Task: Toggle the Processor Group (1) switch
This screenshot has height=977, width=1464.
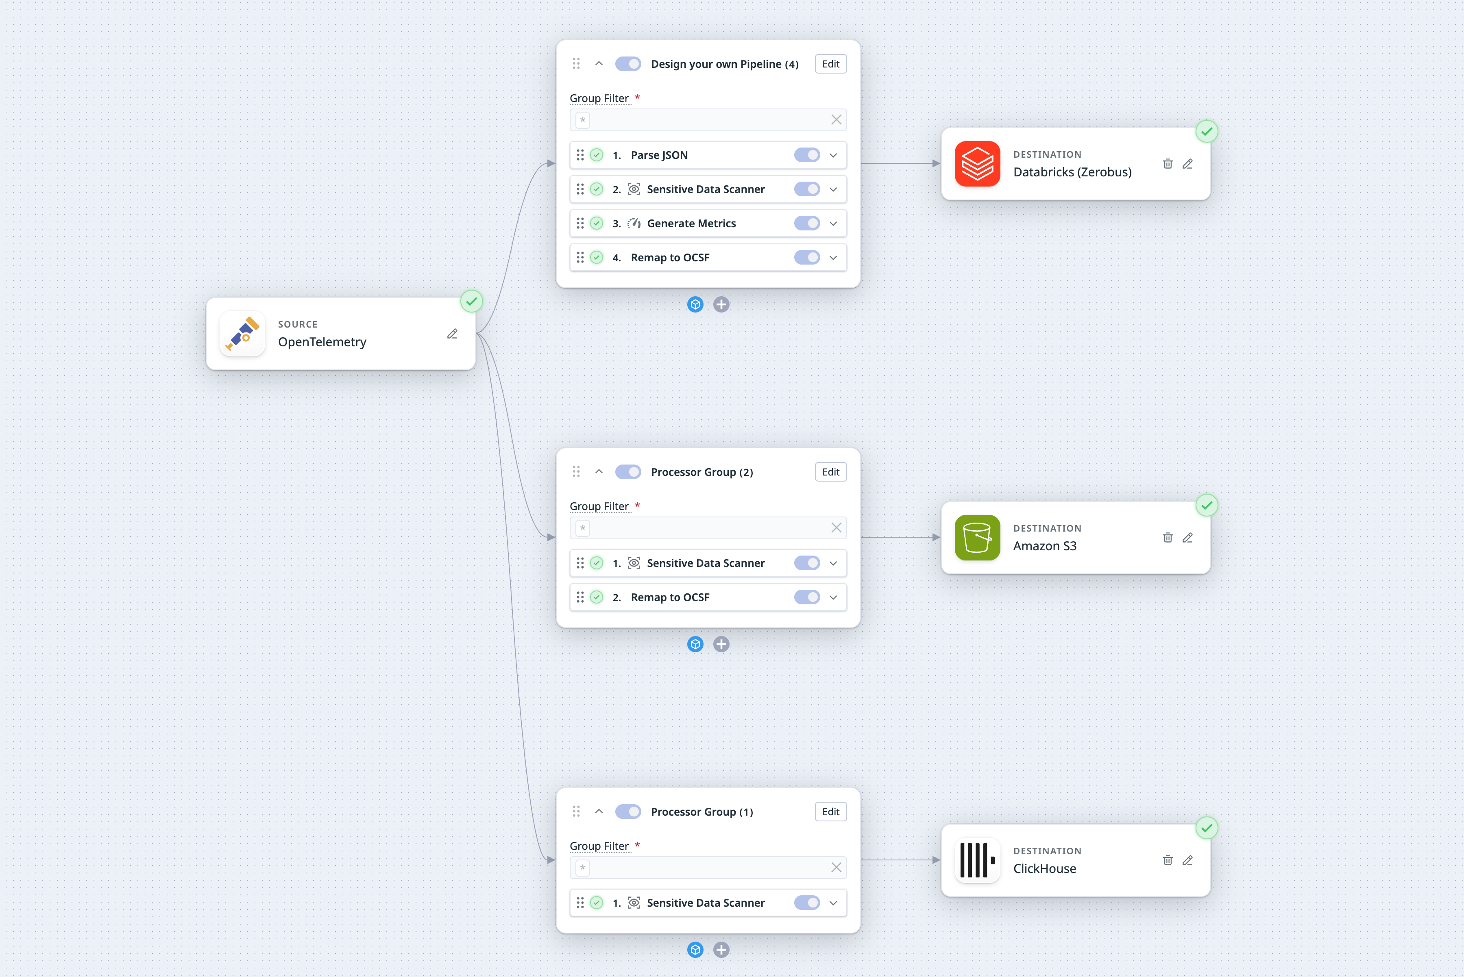Action: click(628, 811)
